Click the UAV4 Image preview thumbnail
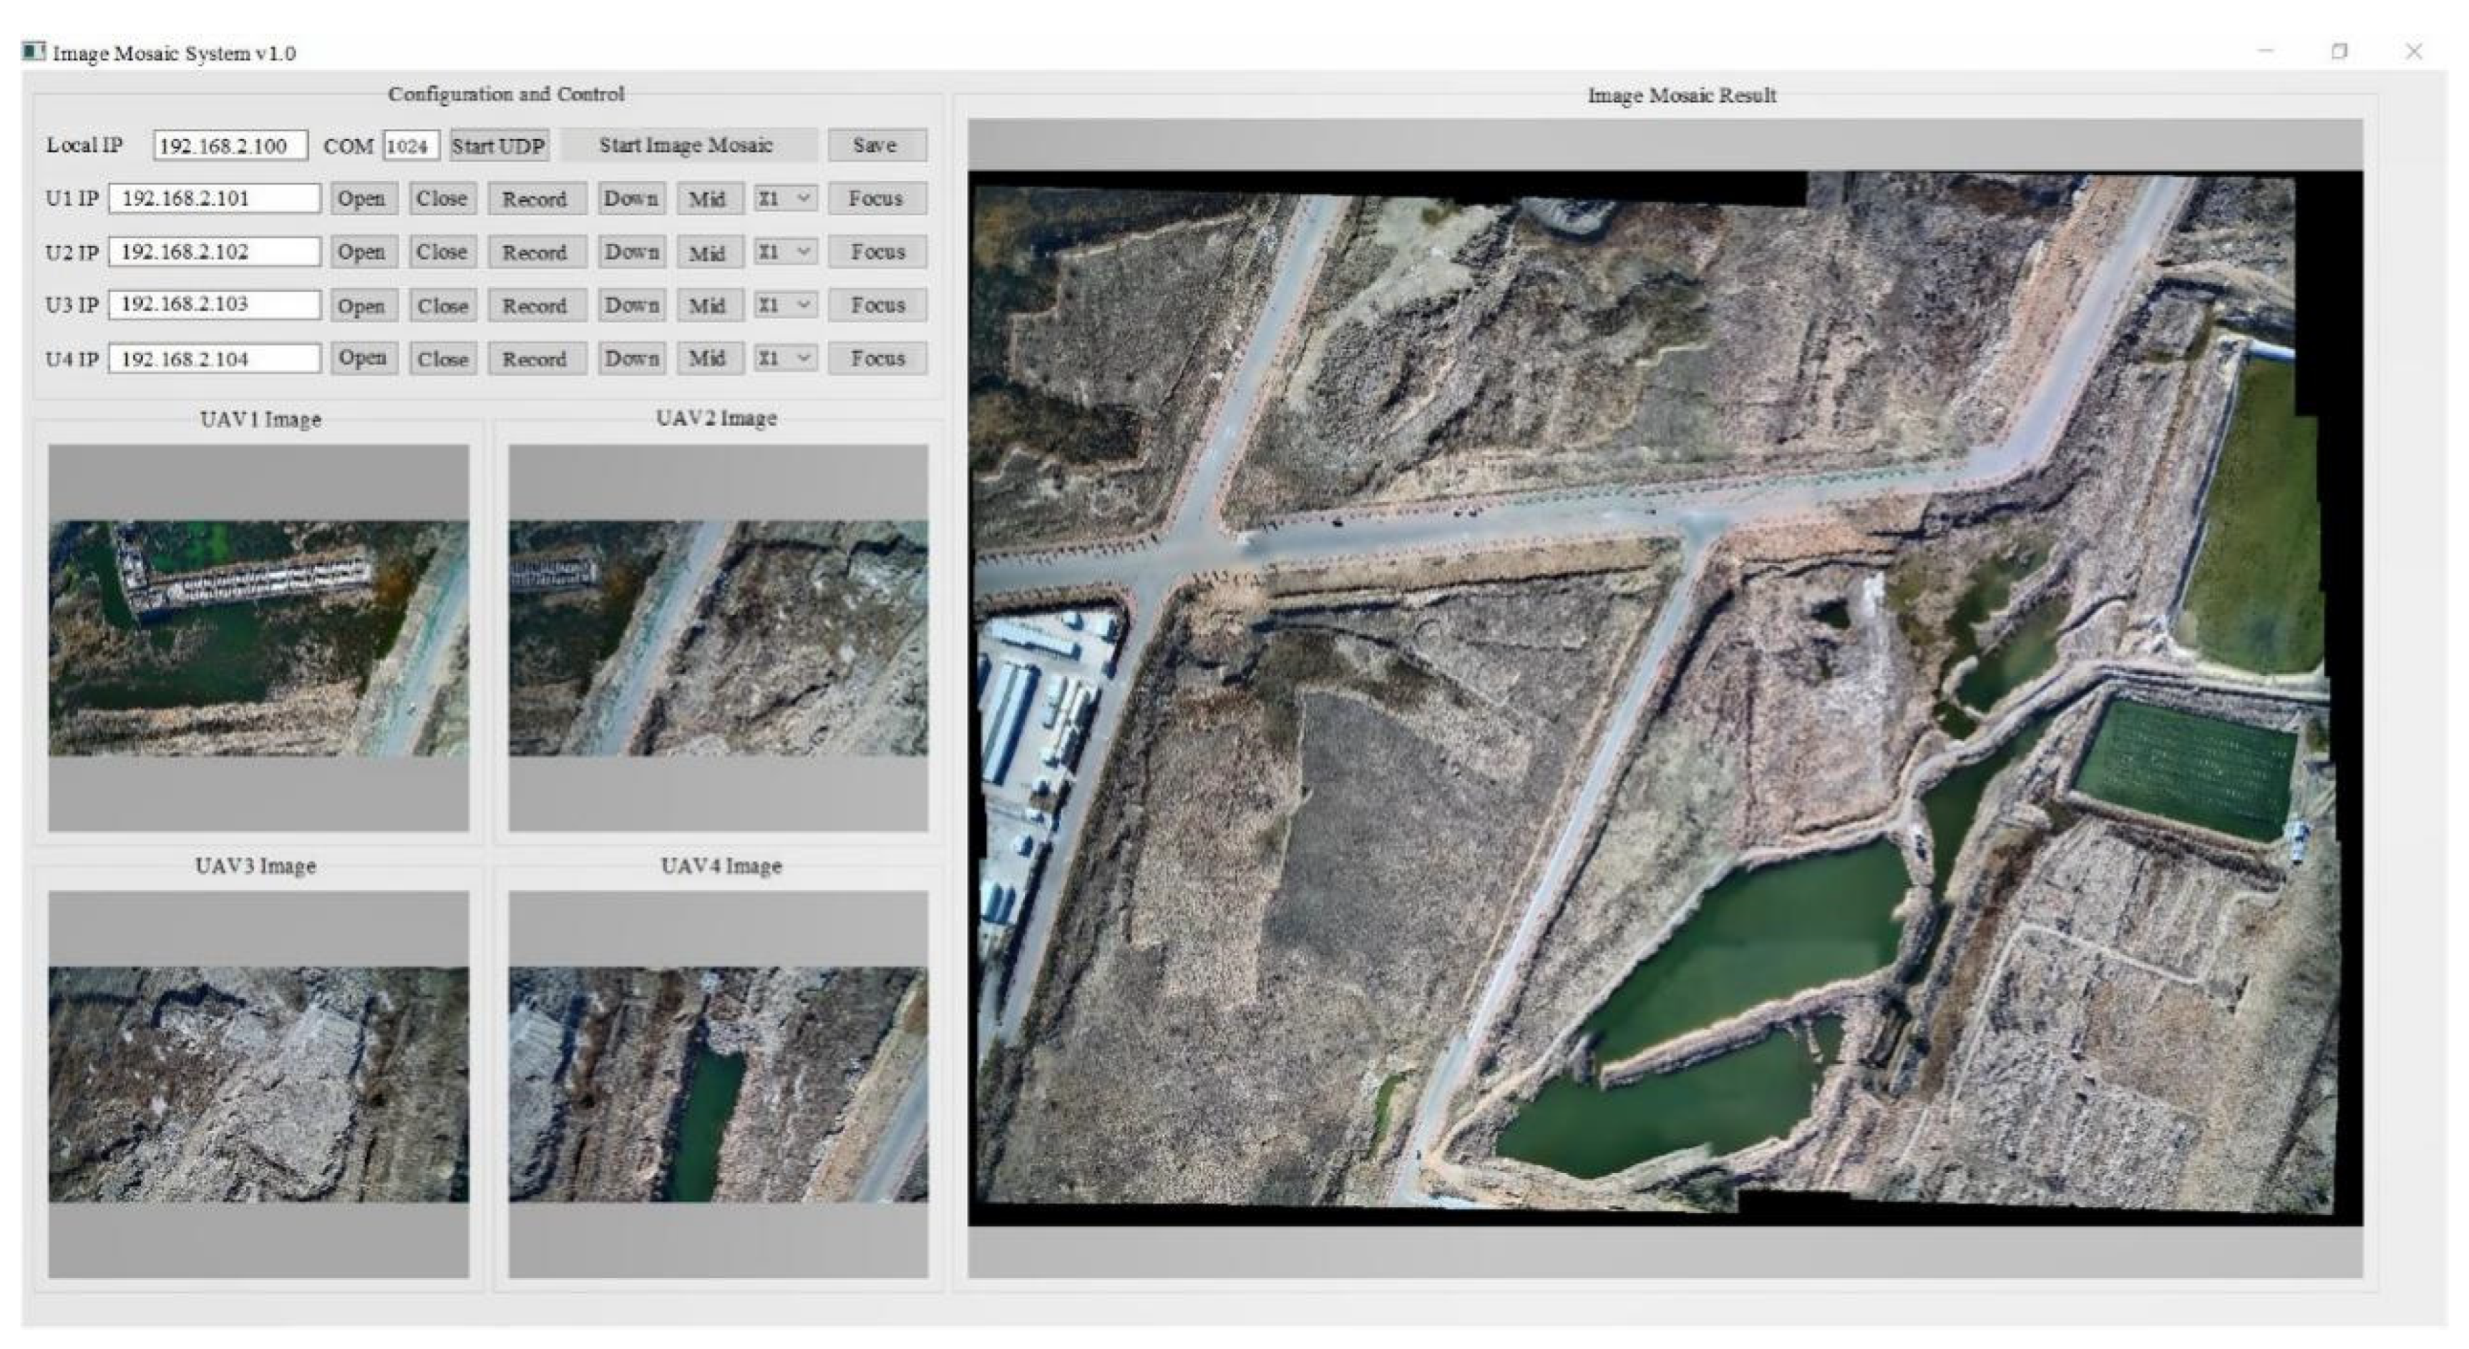Image resolution: width=2469 pixels, height=1349 pixels. 718,1084
